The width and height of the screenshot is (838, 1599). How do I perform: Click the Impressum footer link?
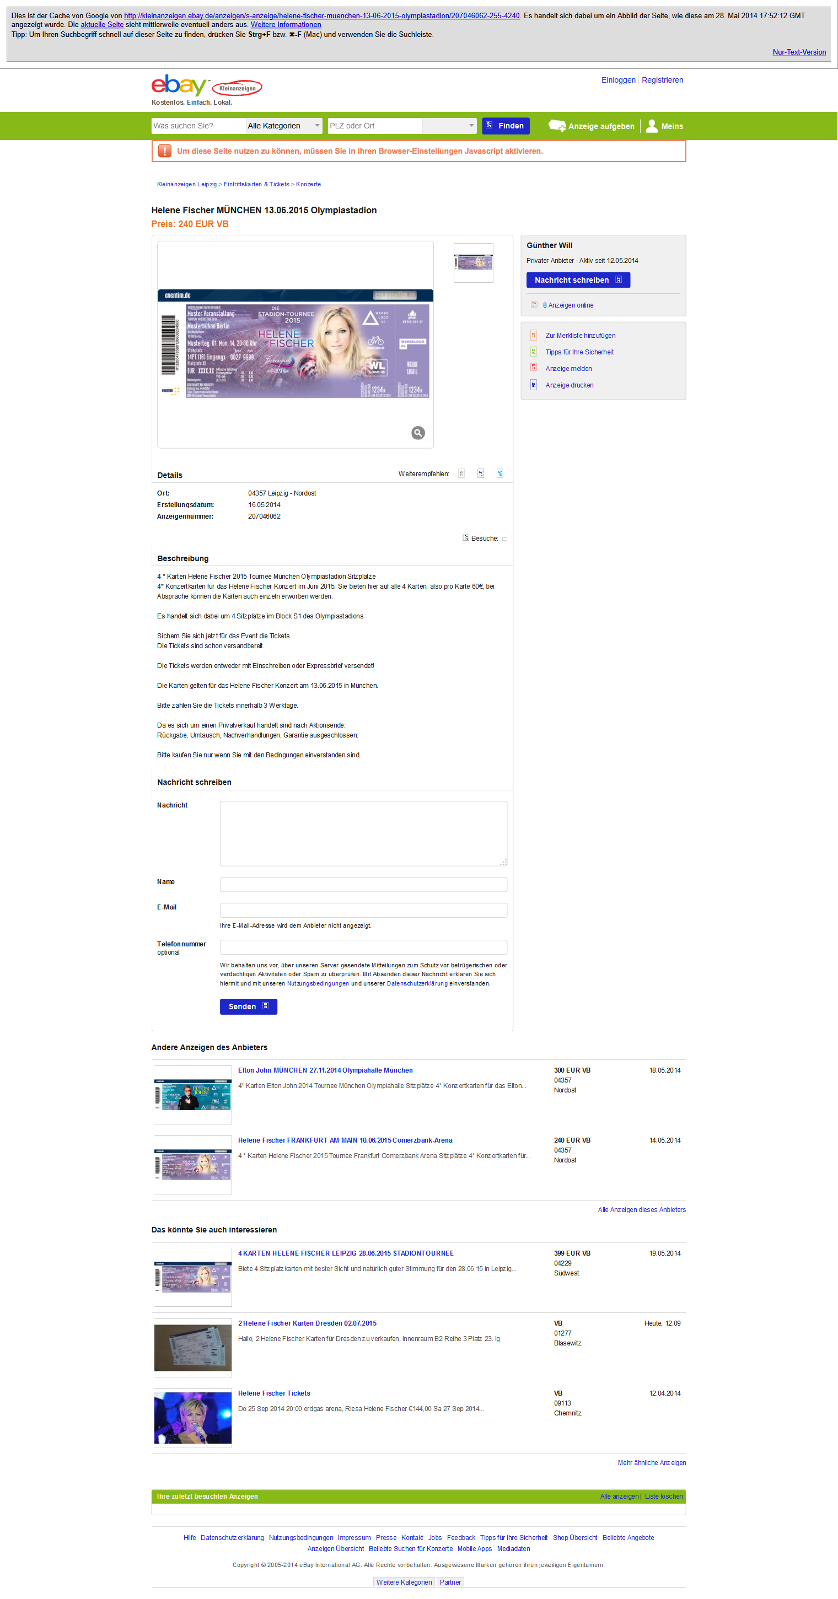click(x=354, y=1538)
